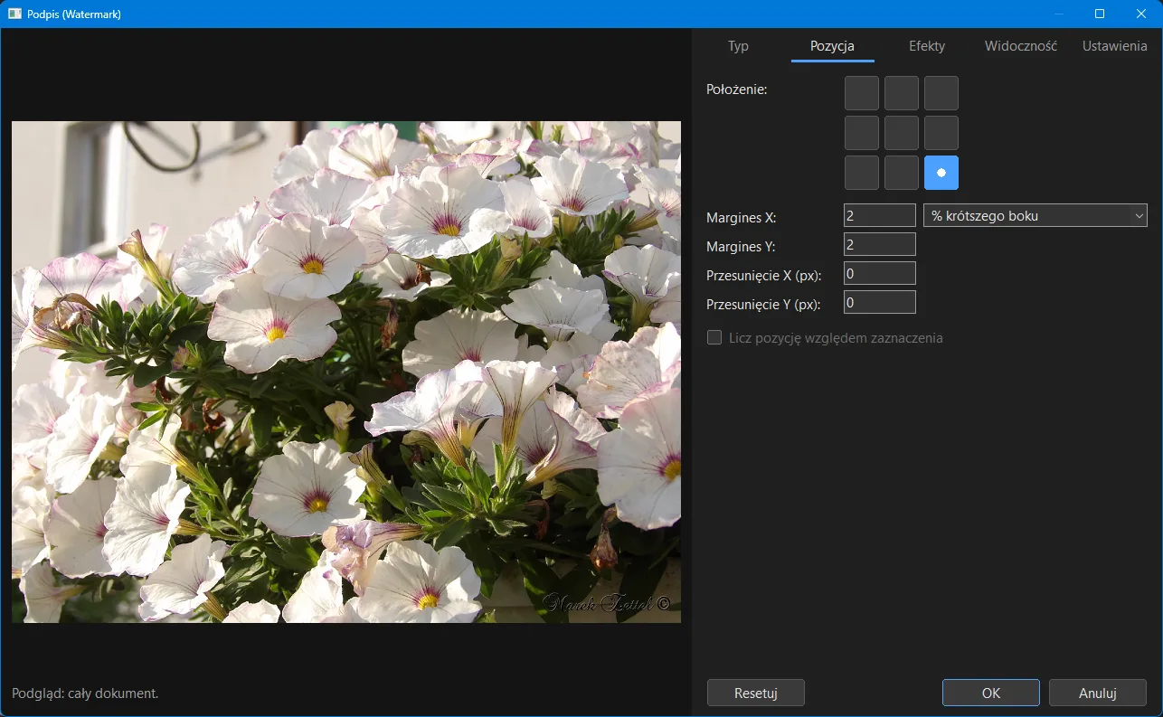Image resolution: width=1163 pixels, height=717 pixels.
Task: Open the '% krótszego boku' unit dropdown
Action: (1035, 215)
